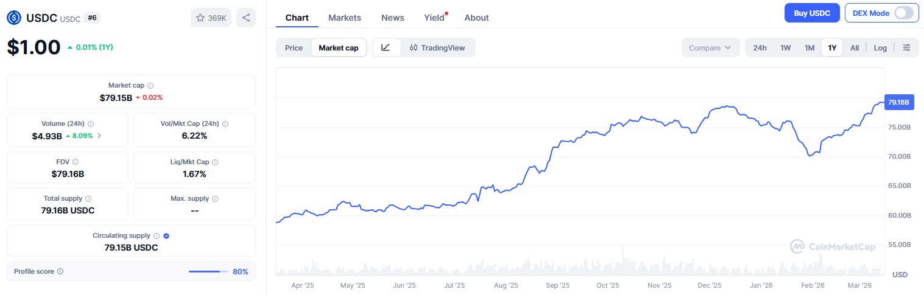924x295 pixels.
Task: Toggle DEX Mode switch
Action: pyautogui.click(x=904, y=13)
